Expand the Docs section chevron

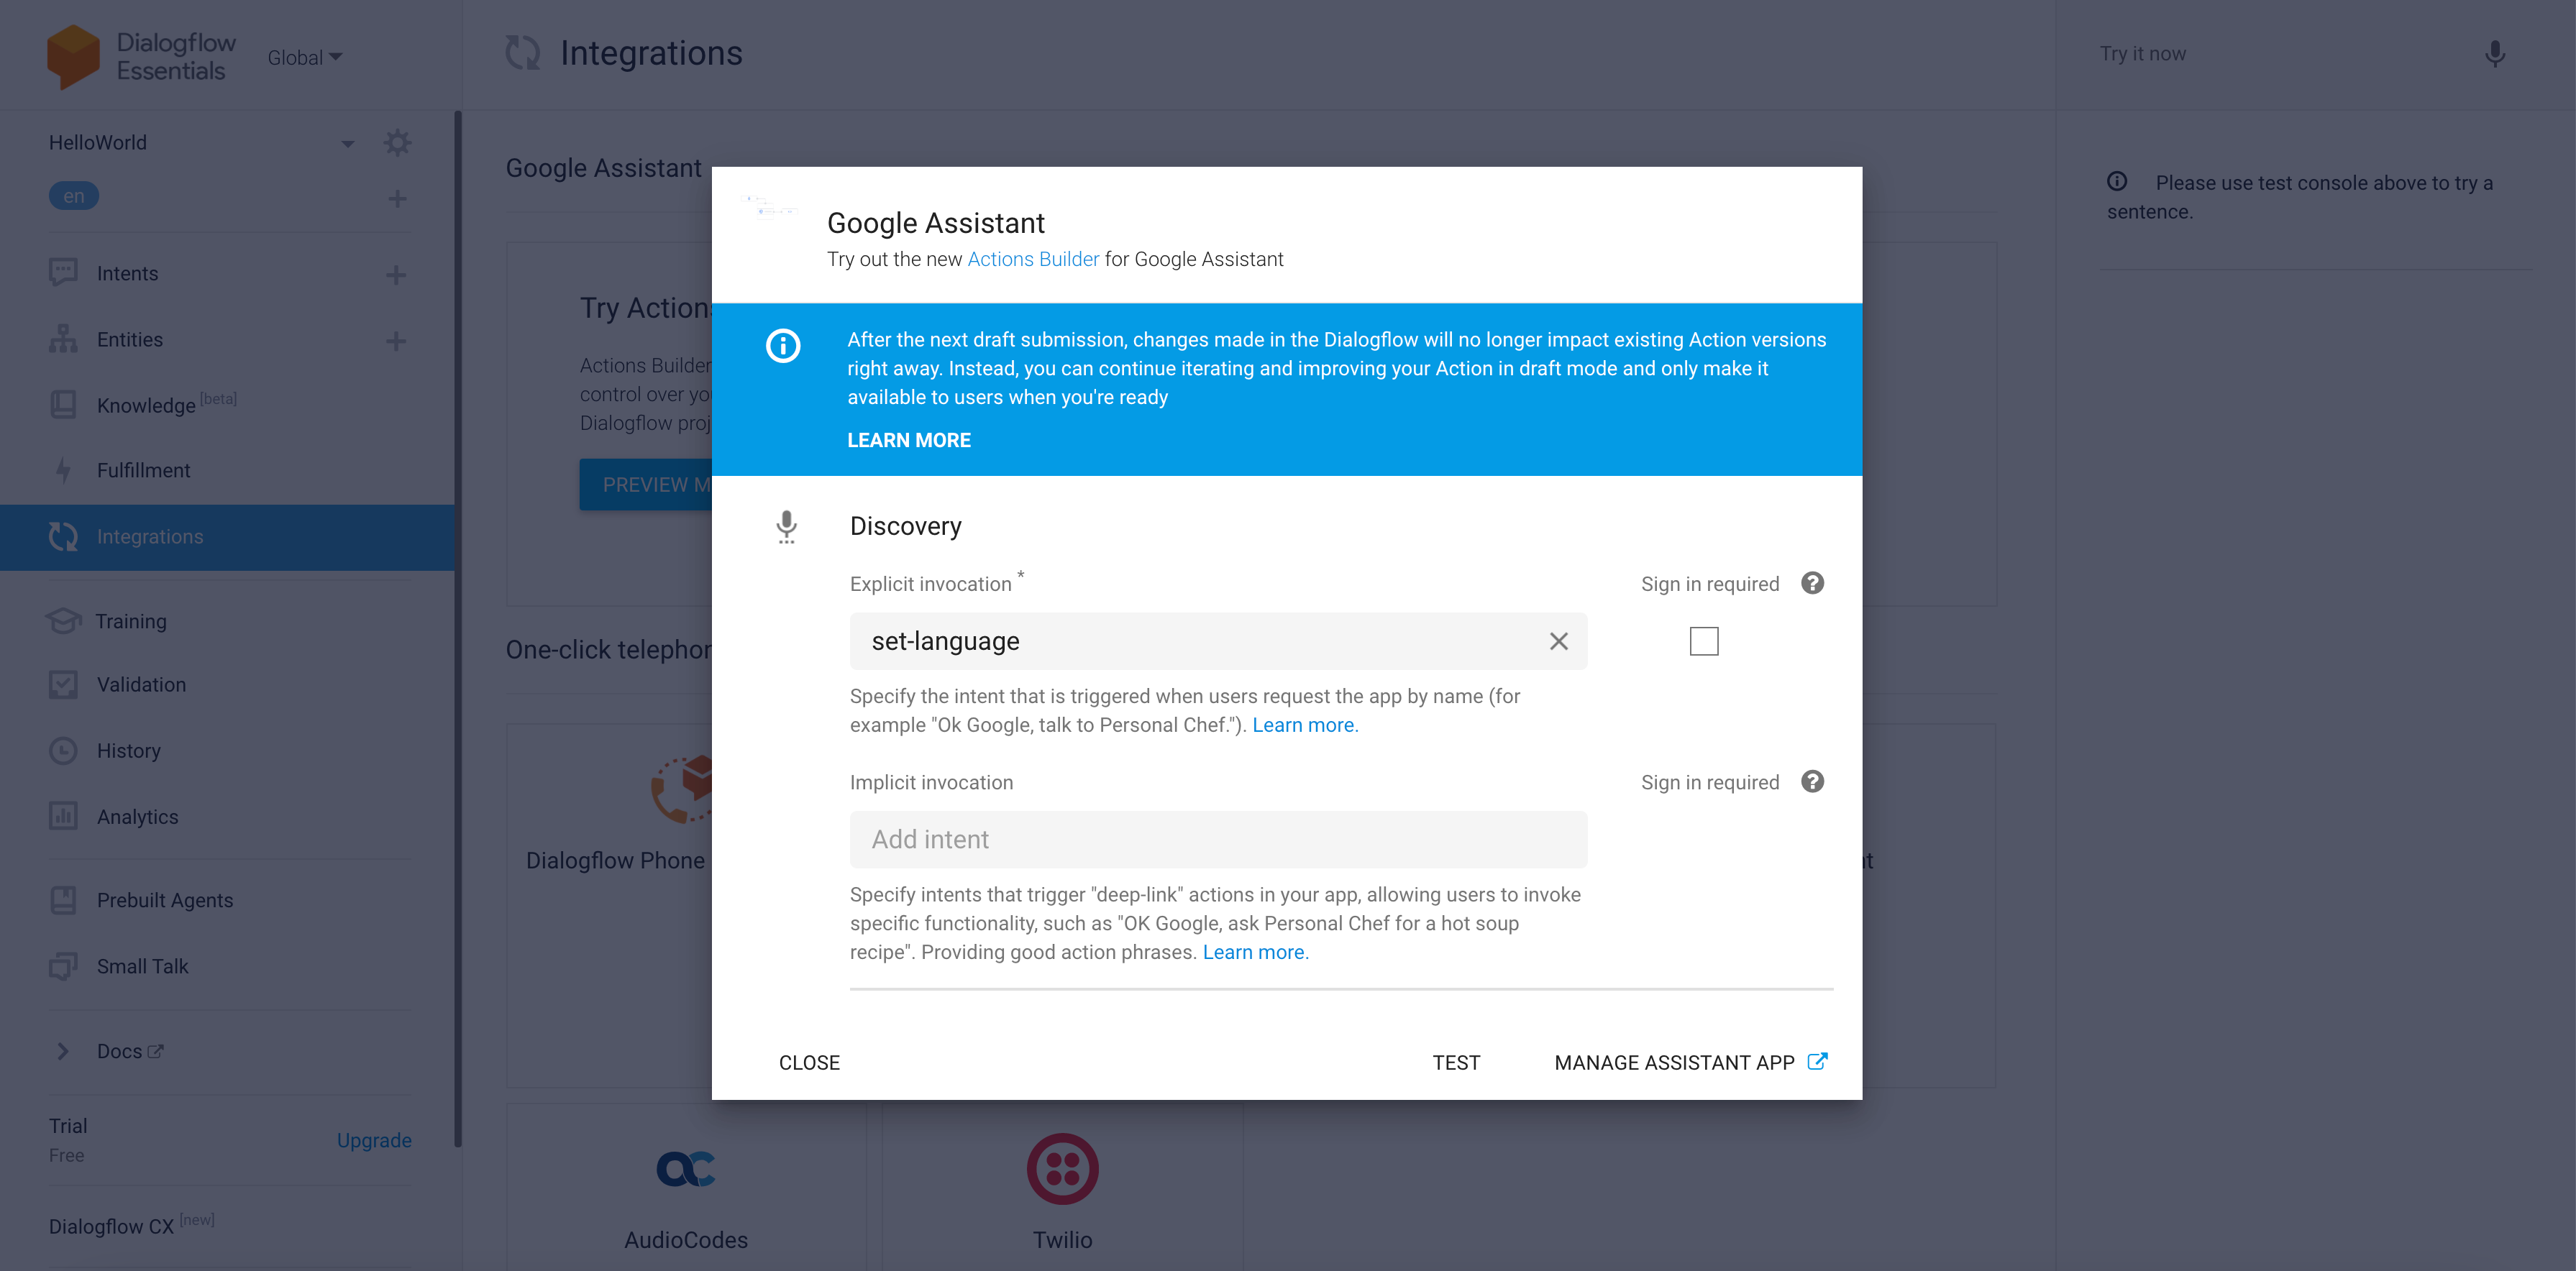click(x=63, y=1051)
